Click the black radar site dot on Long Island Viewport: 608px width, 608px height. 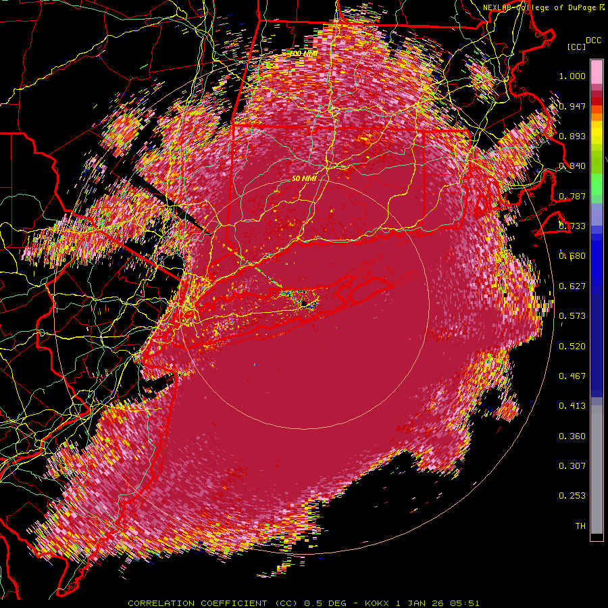coord(305,303)
